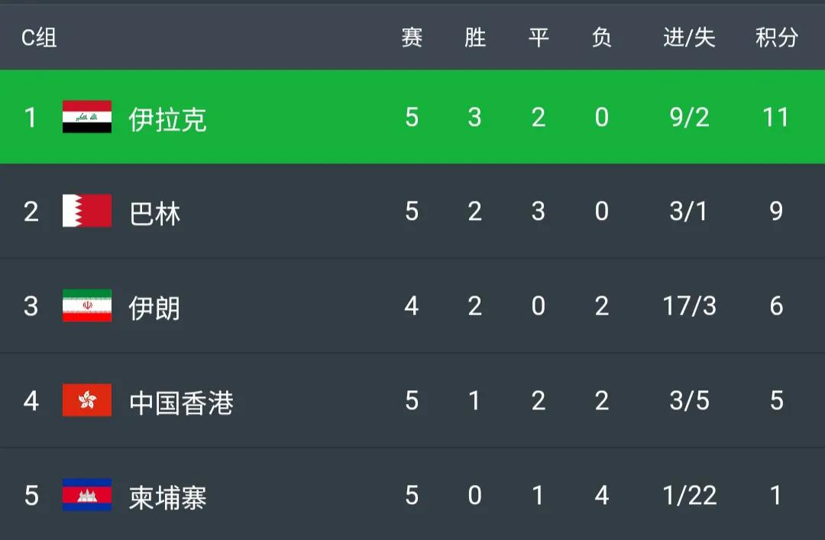The height and width of the screenshot is (540, 825).
Task: Click the 负 losses column header
Action: coord(602,37)
